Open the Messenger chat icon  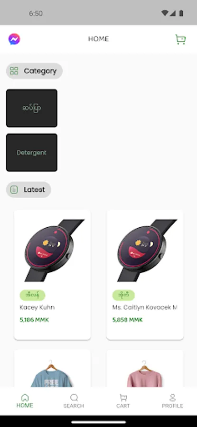coord(14,39)
